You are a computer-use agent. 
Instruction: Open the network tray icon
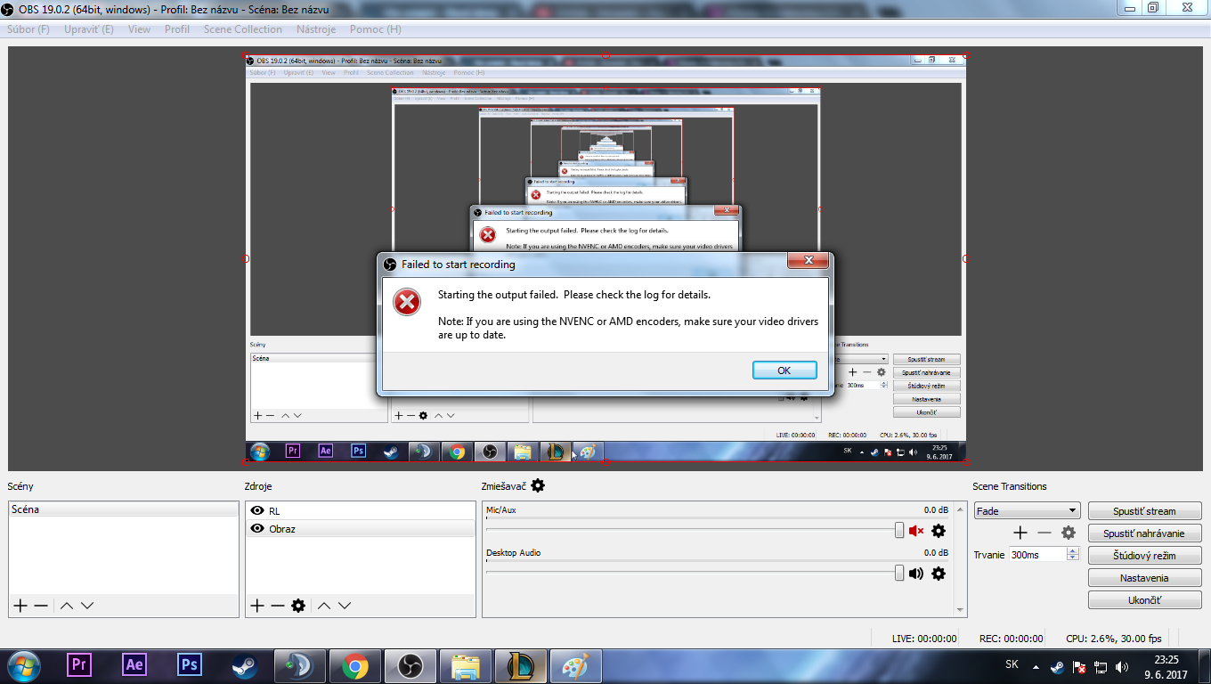[x=1101, y=666]
